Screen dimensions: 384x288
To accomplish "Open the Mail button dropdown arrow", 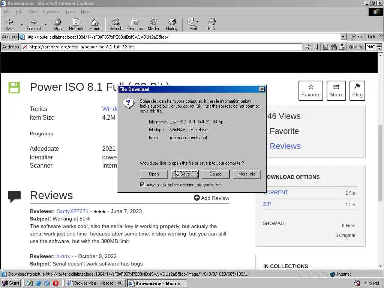I will click(197, 22).
